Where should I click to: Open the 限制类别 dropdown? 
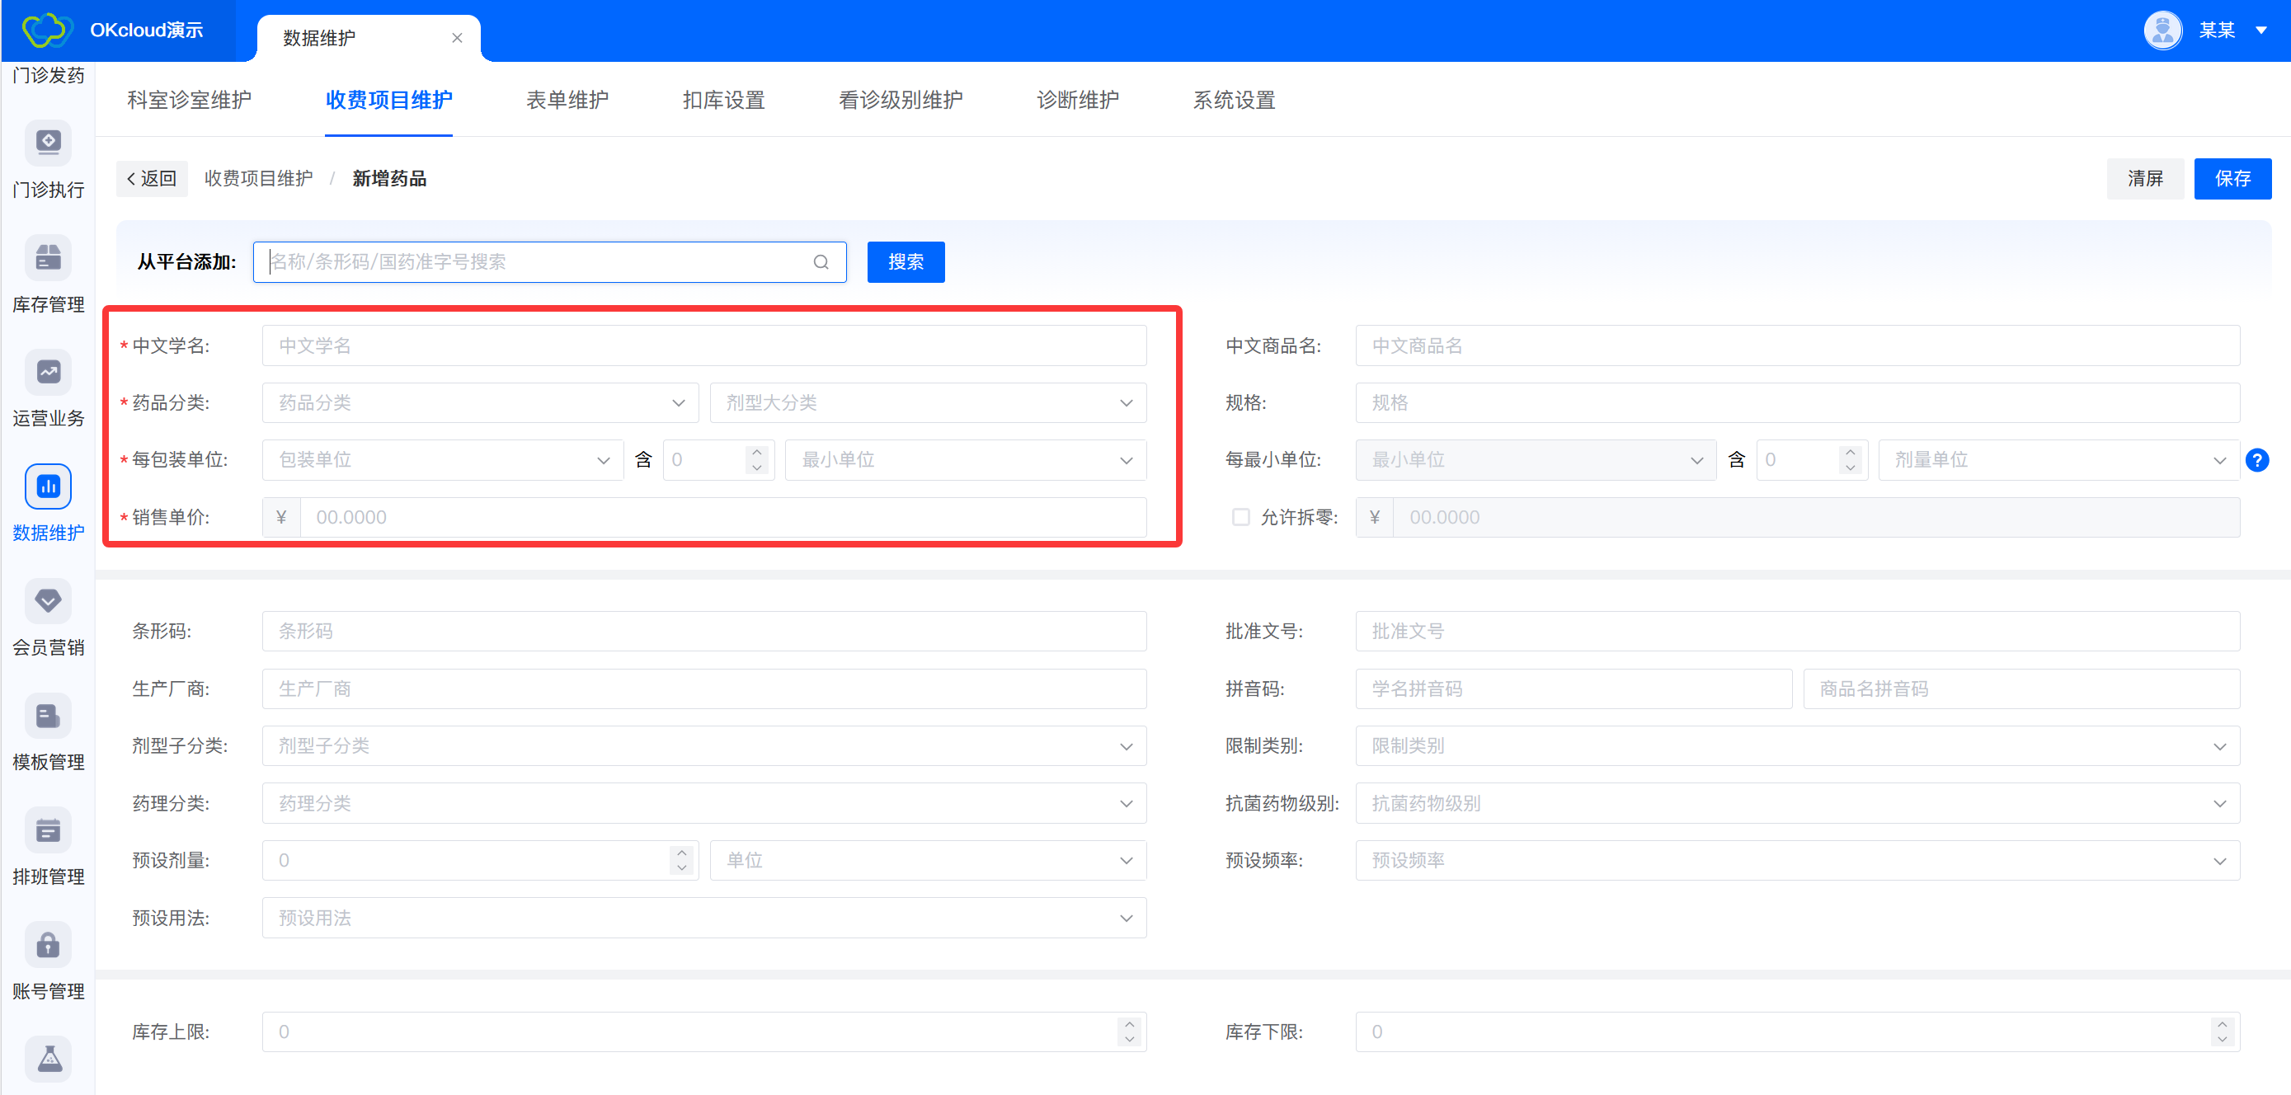[x=1796, y=745]
